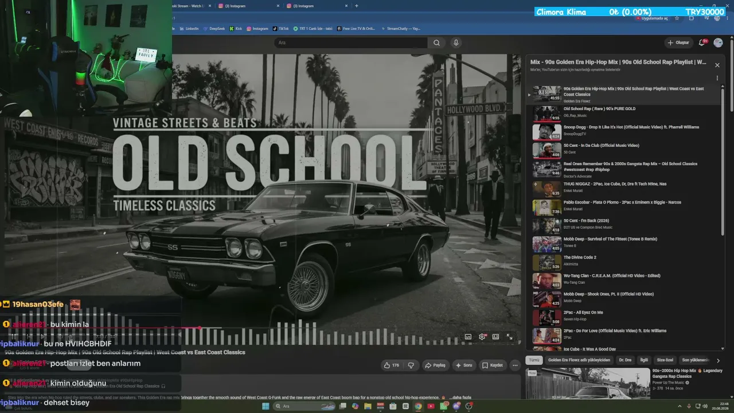Open the TikTok bookmark
Screen dimensions: 734x413
click(x=281, y=28)
